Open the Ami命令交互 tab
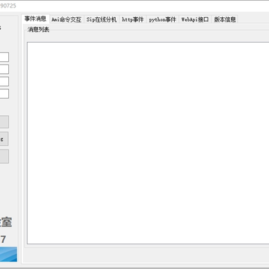This screenshot has height=269, width=269. point(67,19)
